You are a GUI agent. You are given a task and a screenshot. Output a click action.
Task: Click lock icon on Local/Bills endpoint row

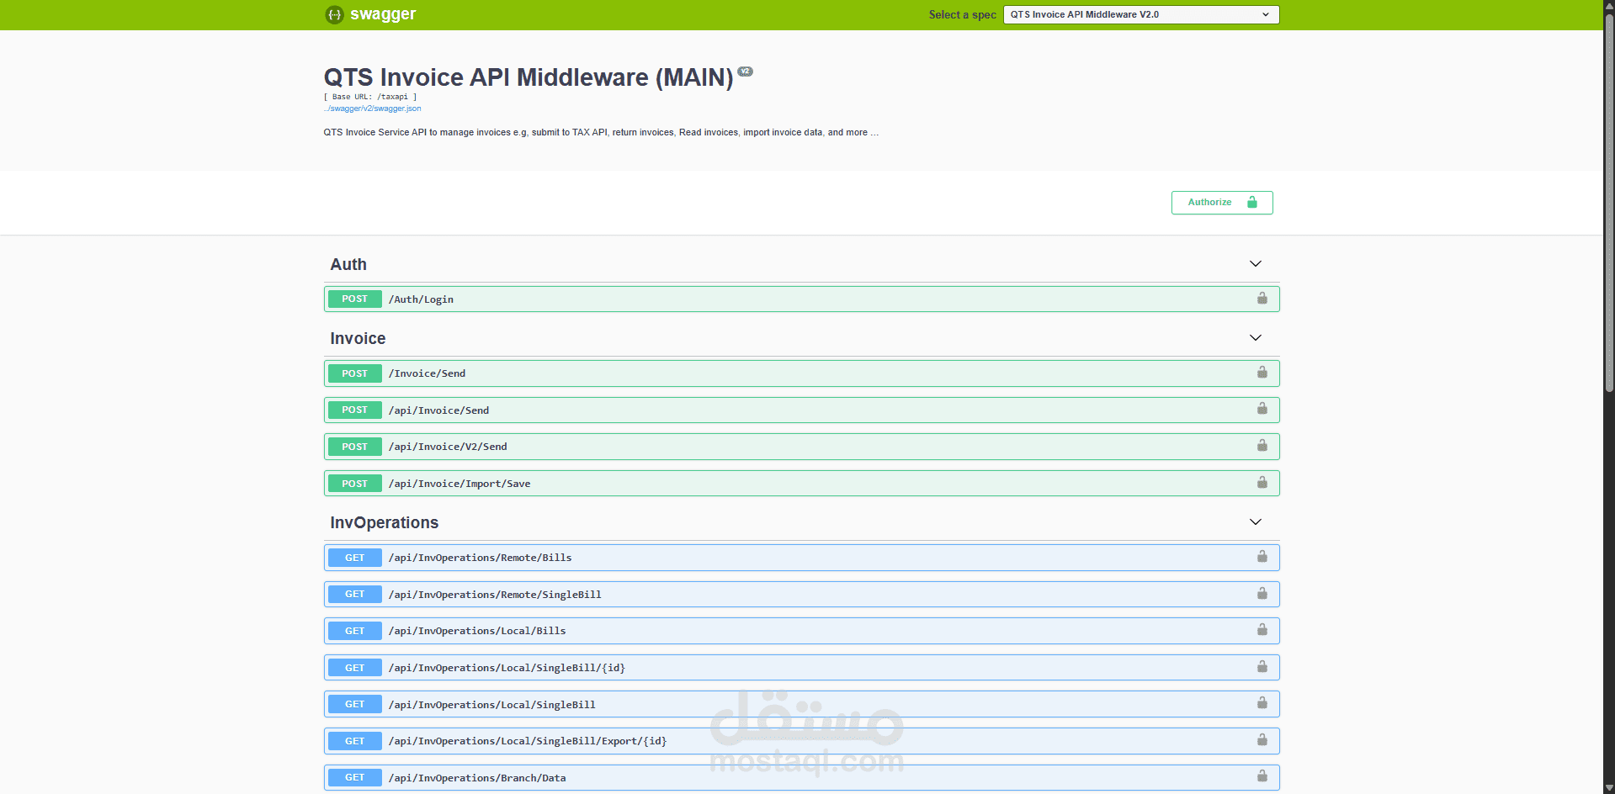[x=1262, y=630]
